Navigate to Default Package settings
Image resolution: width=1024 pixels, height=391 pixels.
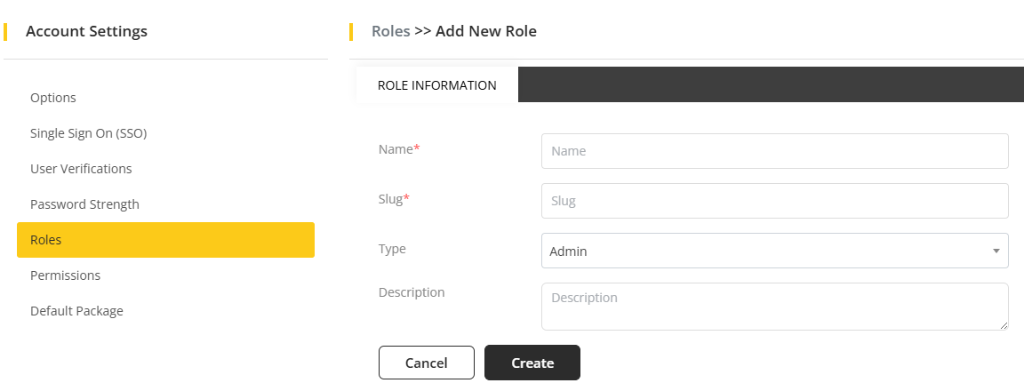76,311
